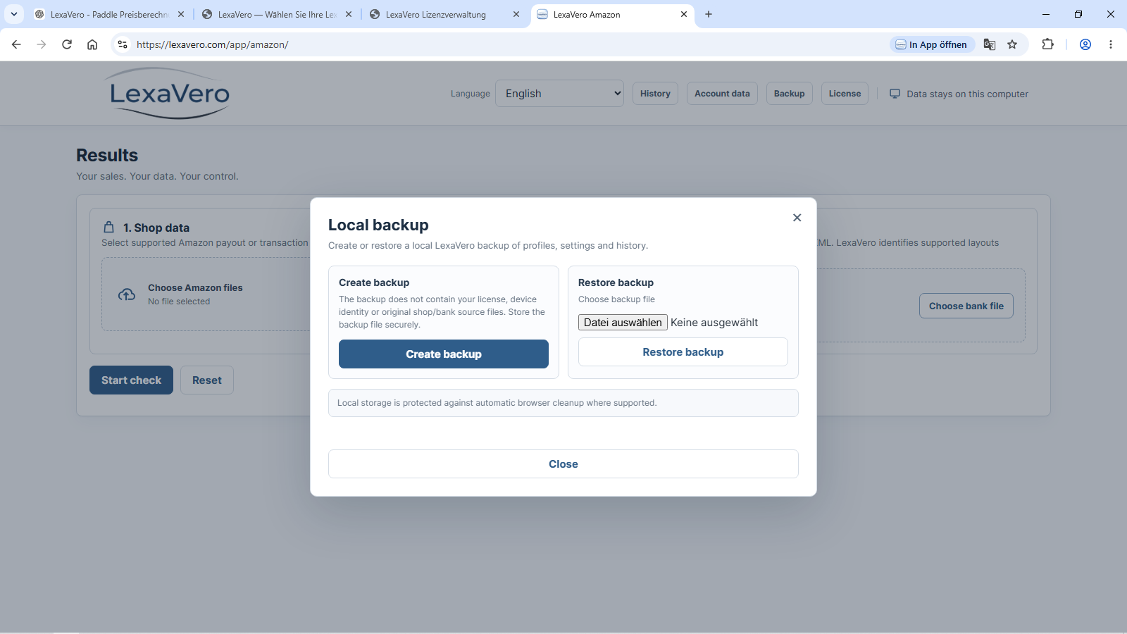The image size is (1127, 634).
Task: Open the browser profile icon
Action: click(1085, 44)
